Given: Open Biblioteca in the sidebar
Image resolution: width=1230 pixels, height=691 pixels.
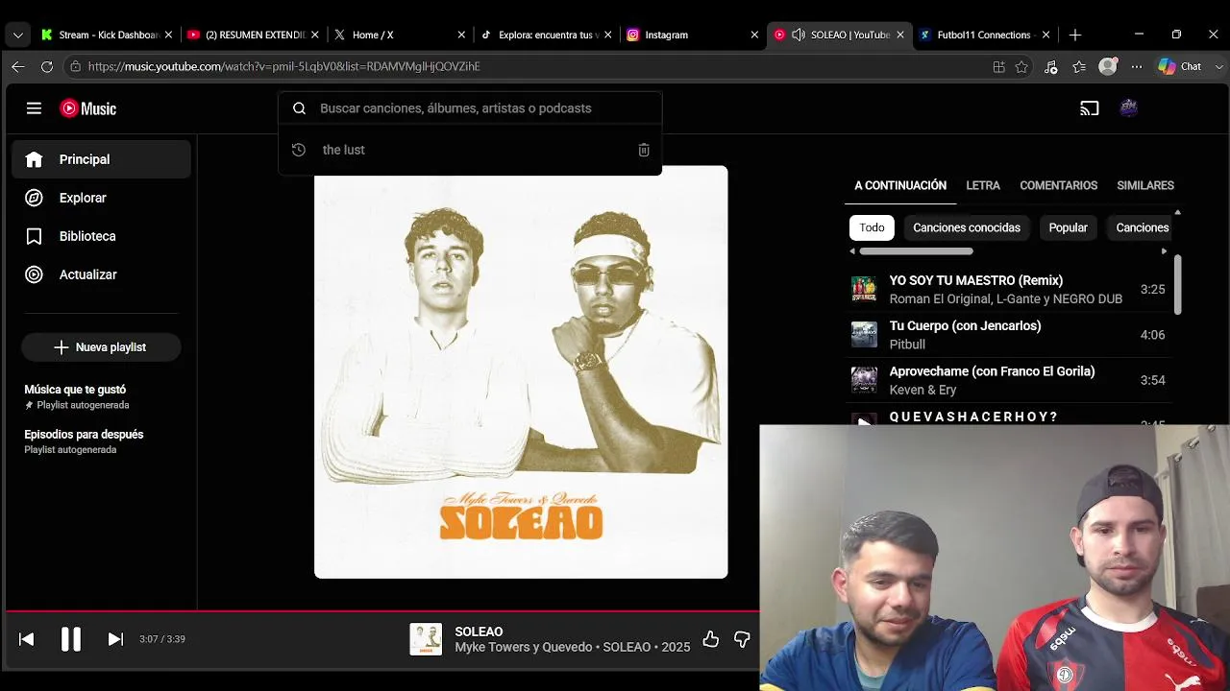Looking at the screenshot, I should (101, 236).
